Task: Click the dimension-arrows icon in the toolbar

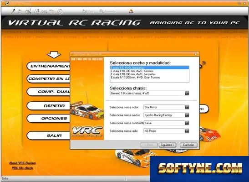Action: click(x=44, y=11)
